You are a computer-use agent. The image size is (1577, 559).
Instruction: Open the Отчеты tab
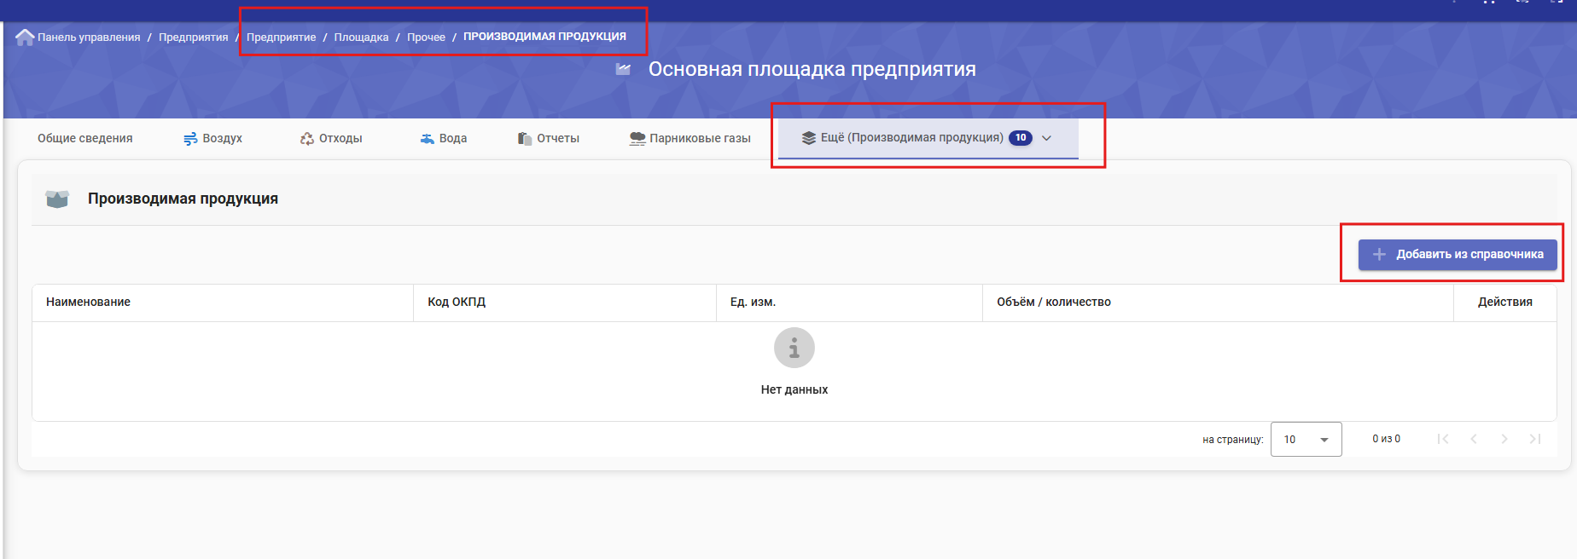pyautogui.click(x=548, y=138)
